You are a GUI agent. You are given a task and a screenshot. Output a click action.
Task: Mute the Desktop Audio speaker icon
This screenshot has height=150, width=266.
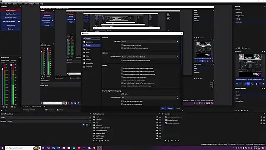(3, 107)
